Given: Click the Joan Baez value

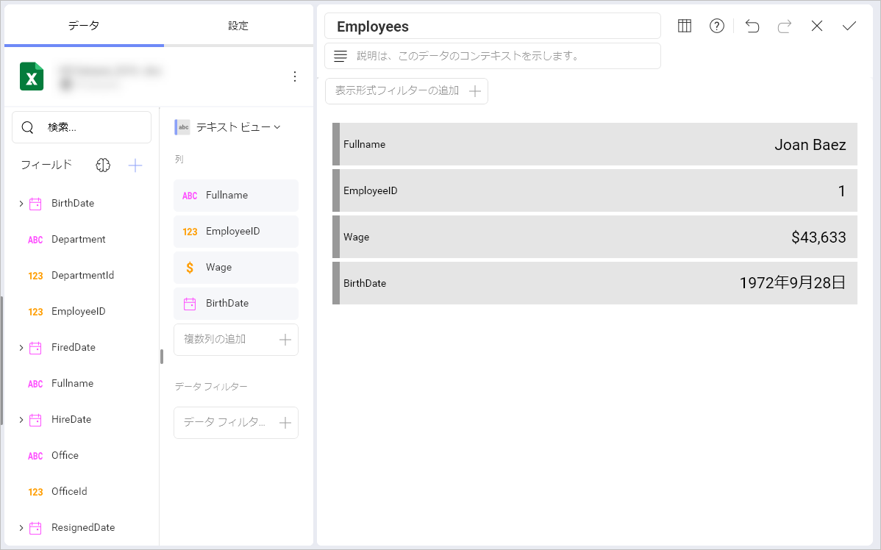Looking at the screenshot, I should [810, 145].
